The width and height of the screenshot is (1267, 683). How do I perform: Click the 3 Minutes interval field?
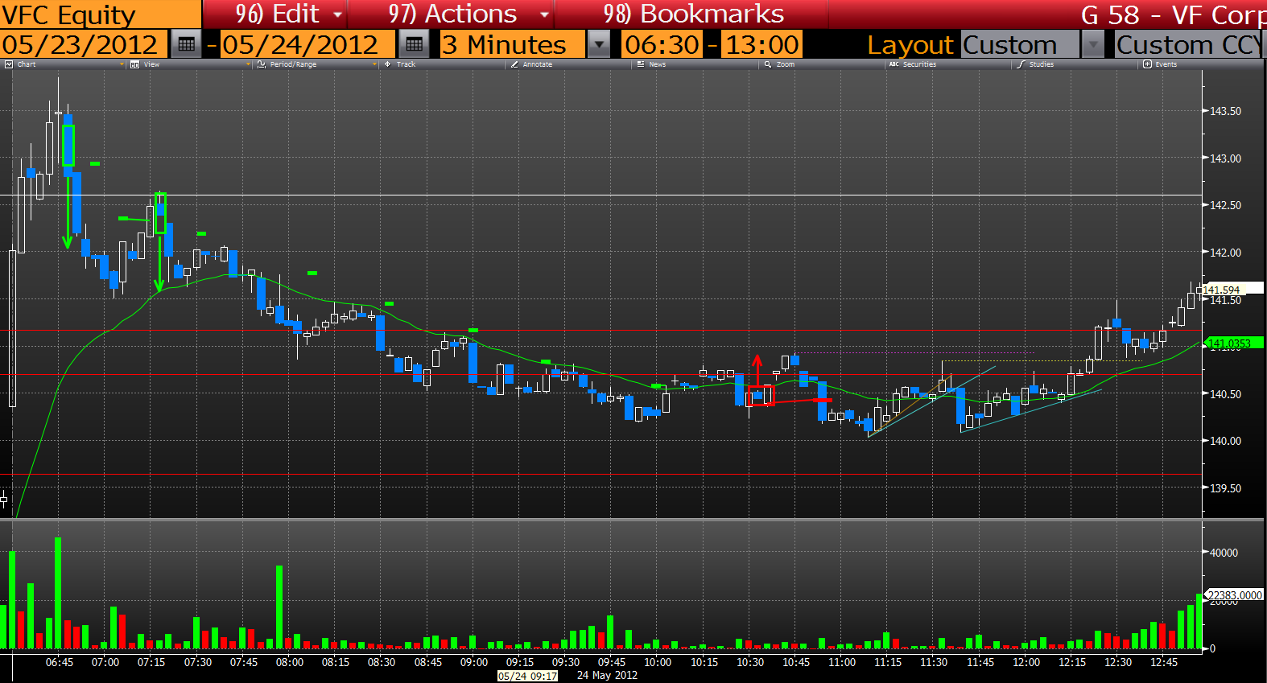513,44
